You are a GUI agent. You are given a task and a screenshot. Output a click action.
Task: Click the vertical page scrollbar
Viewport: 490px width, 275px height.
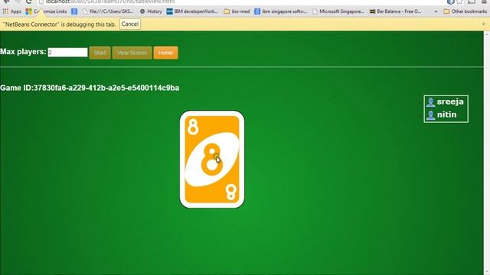pos(487,153)
